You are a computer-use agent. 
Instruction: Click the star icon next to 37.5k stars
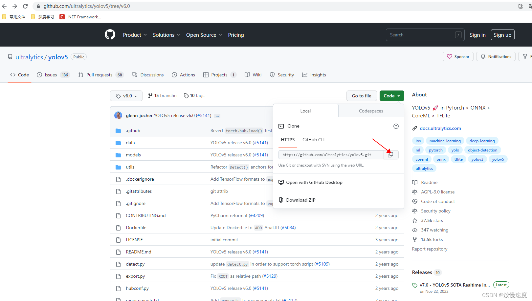point(415,221)
